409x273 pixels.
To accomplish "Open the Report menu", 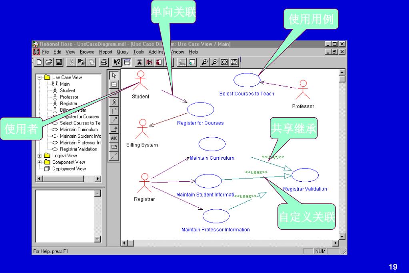I will [x=106, y=52].
